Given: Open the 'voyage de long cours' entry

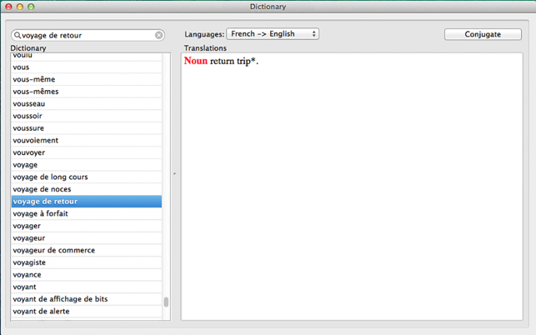Looking at the screenshot, I should point(87,177).
